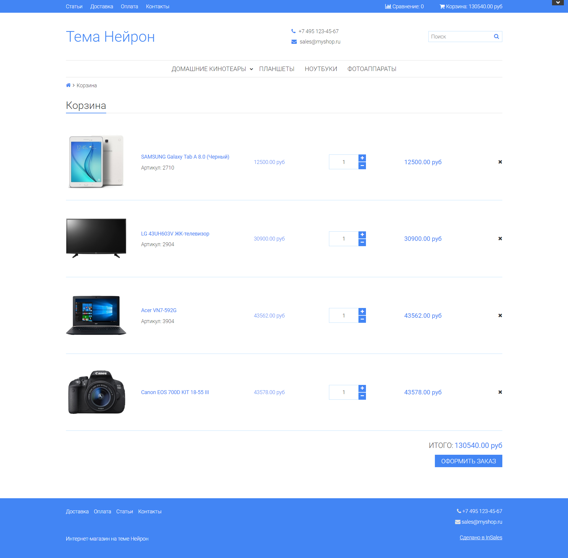Viewport: 568px width, 558px height.
Task: Click the Сделано в InSales footer link
Action: 481,538
